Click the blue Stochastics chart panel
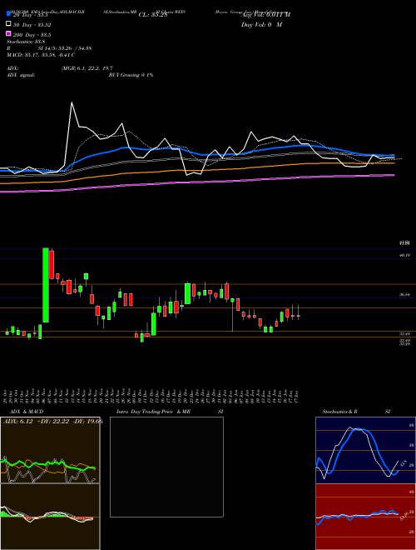The width and height of the screenshot is (416, 550). click(365, 450)
